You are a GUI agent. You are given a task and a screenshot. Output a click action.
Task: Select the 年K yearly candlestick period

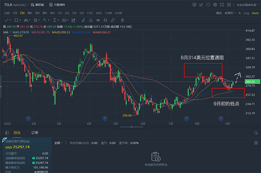(53, 13)
